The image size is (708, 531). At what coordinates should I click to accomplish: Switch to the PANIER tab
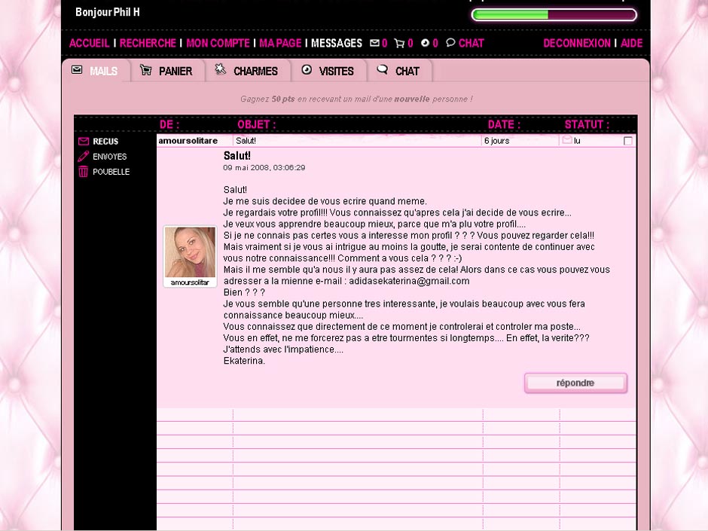click(167, 71)
